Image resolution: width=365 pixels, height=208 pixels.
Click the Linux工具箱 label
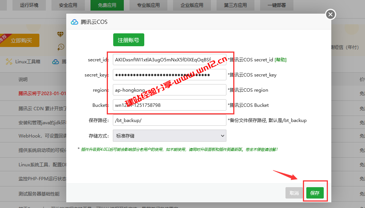tap(28, 62)
